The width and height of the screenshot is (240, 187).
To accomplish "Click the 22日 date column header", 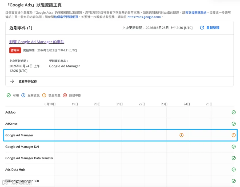I will tap(142, 104).
